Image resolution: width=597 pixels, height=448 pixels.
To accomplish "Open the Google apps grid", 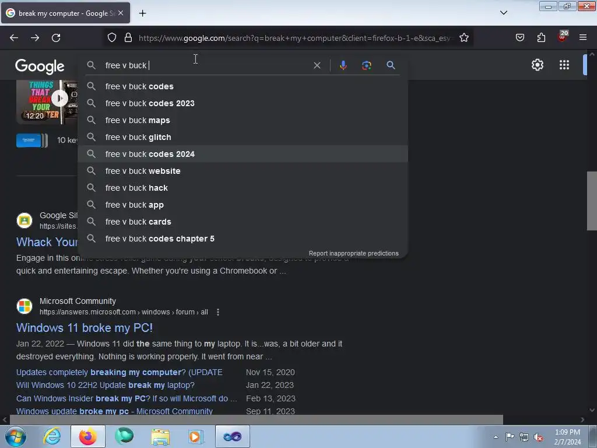I will [x=564, y=65].
